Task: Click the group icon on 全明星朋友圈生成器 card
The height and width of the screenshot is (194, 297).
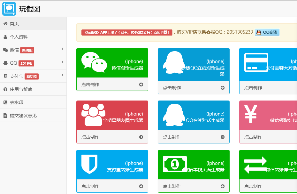Action: 93,115
